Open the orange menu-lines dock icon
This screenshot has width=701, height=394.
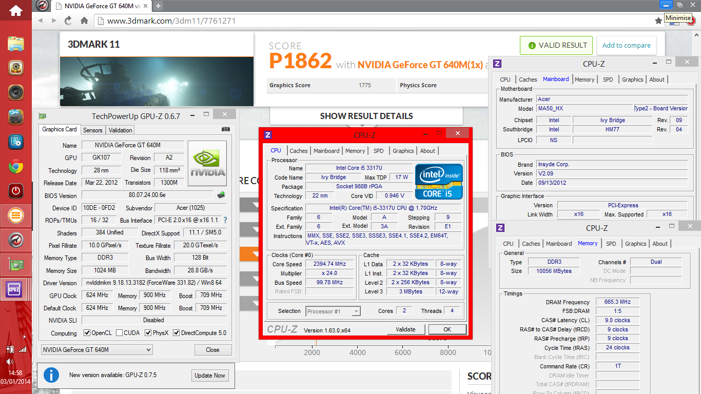coord(16,216)
